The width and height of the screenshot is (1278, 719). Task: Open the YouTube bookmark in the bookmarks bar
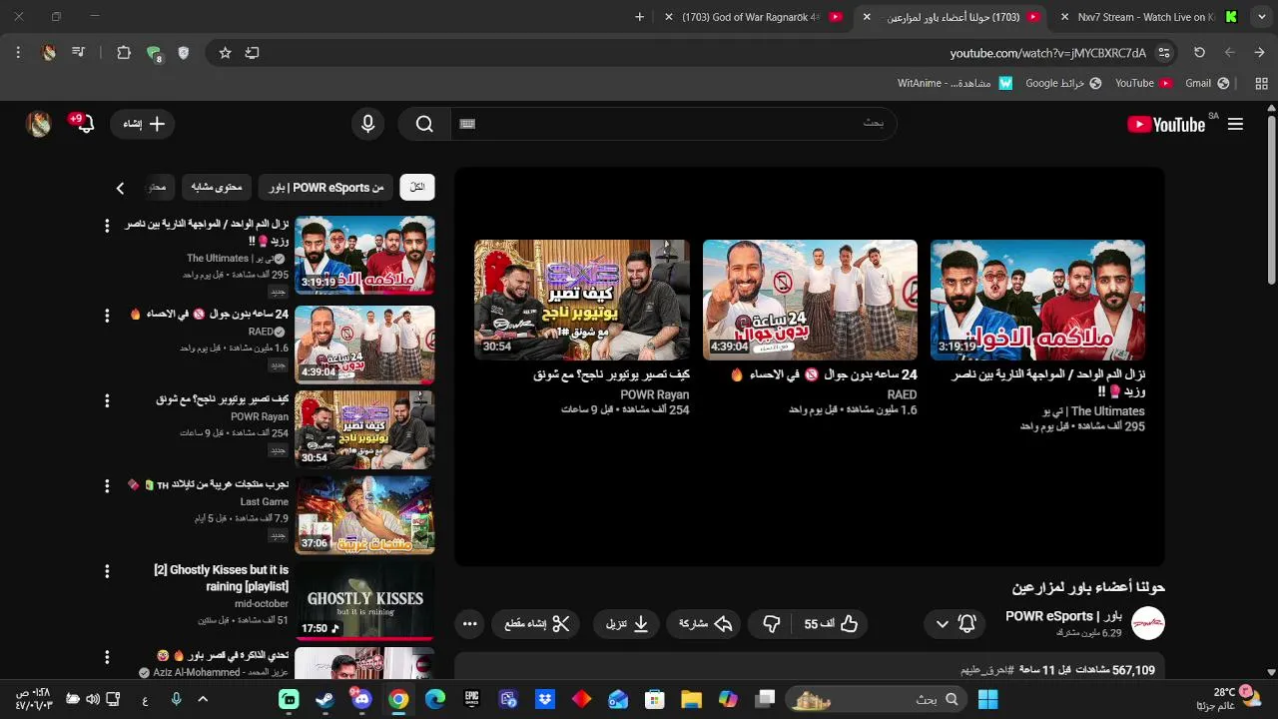click(x=1143, y=83)
